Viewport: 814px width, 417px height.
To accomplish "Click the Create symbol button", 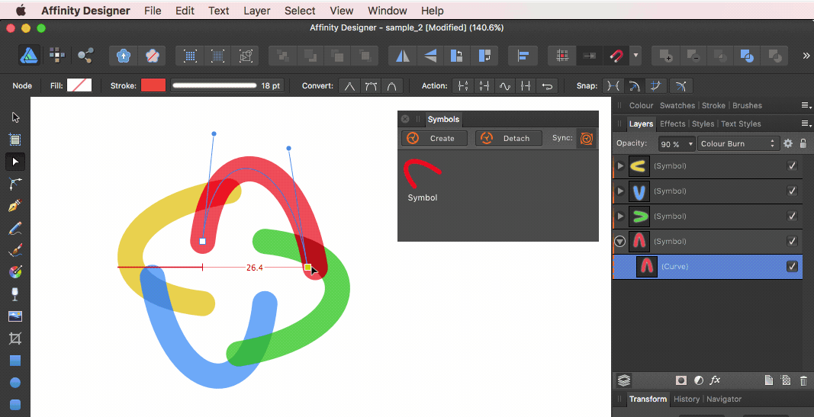I will point(435,139).
